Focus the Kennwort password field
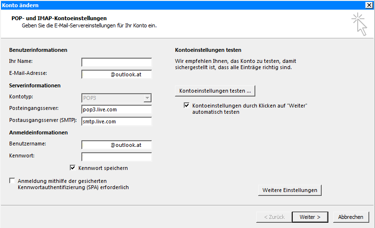 (x=116, y=157)
